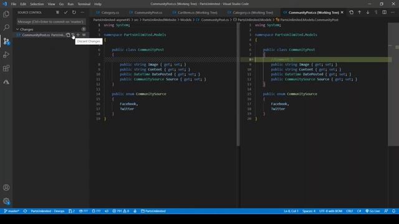This screenshot has width=399, height=224.
Task: Click Models in the breadcrumb path
Action: [186, 20]
